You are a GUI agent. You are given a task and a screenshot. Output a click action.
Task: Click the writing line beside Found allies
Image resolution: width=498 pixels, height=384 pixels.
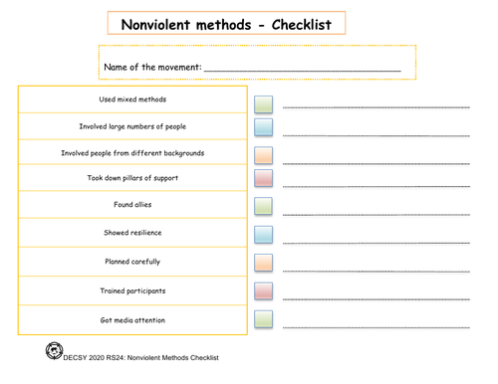[376, 215]
